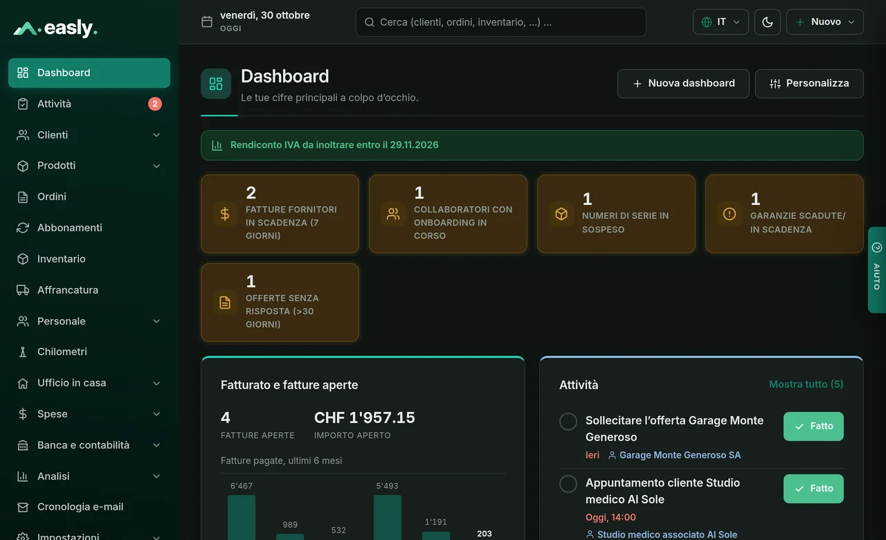Open Cronologia e-mail in the sidebar

pos(89,507)
